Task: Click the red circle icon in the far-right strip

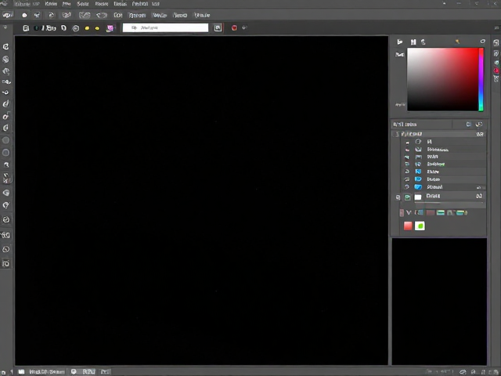Action: coord(496,70)
